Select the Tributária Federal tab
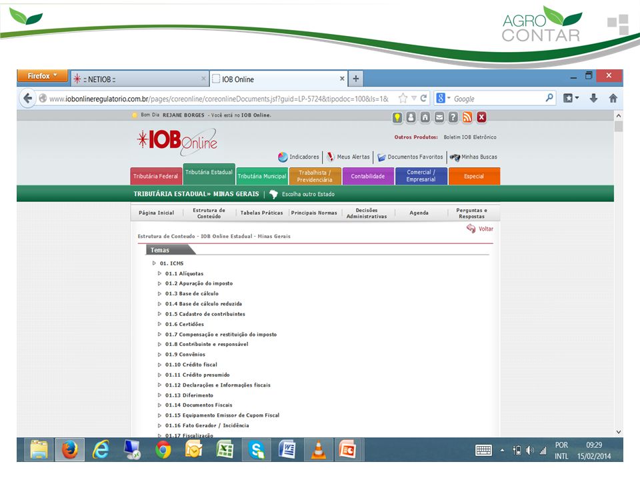Screen dimensions: 640x480 [155, 176]
